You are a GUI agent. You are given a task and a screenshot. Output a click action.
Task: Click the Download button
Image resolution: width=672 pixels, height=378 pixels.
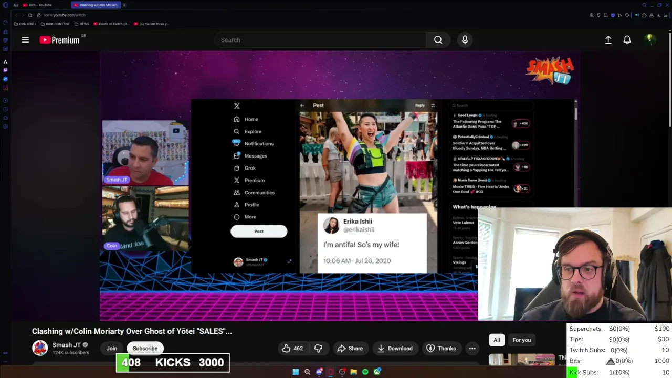tap(394, 349)
